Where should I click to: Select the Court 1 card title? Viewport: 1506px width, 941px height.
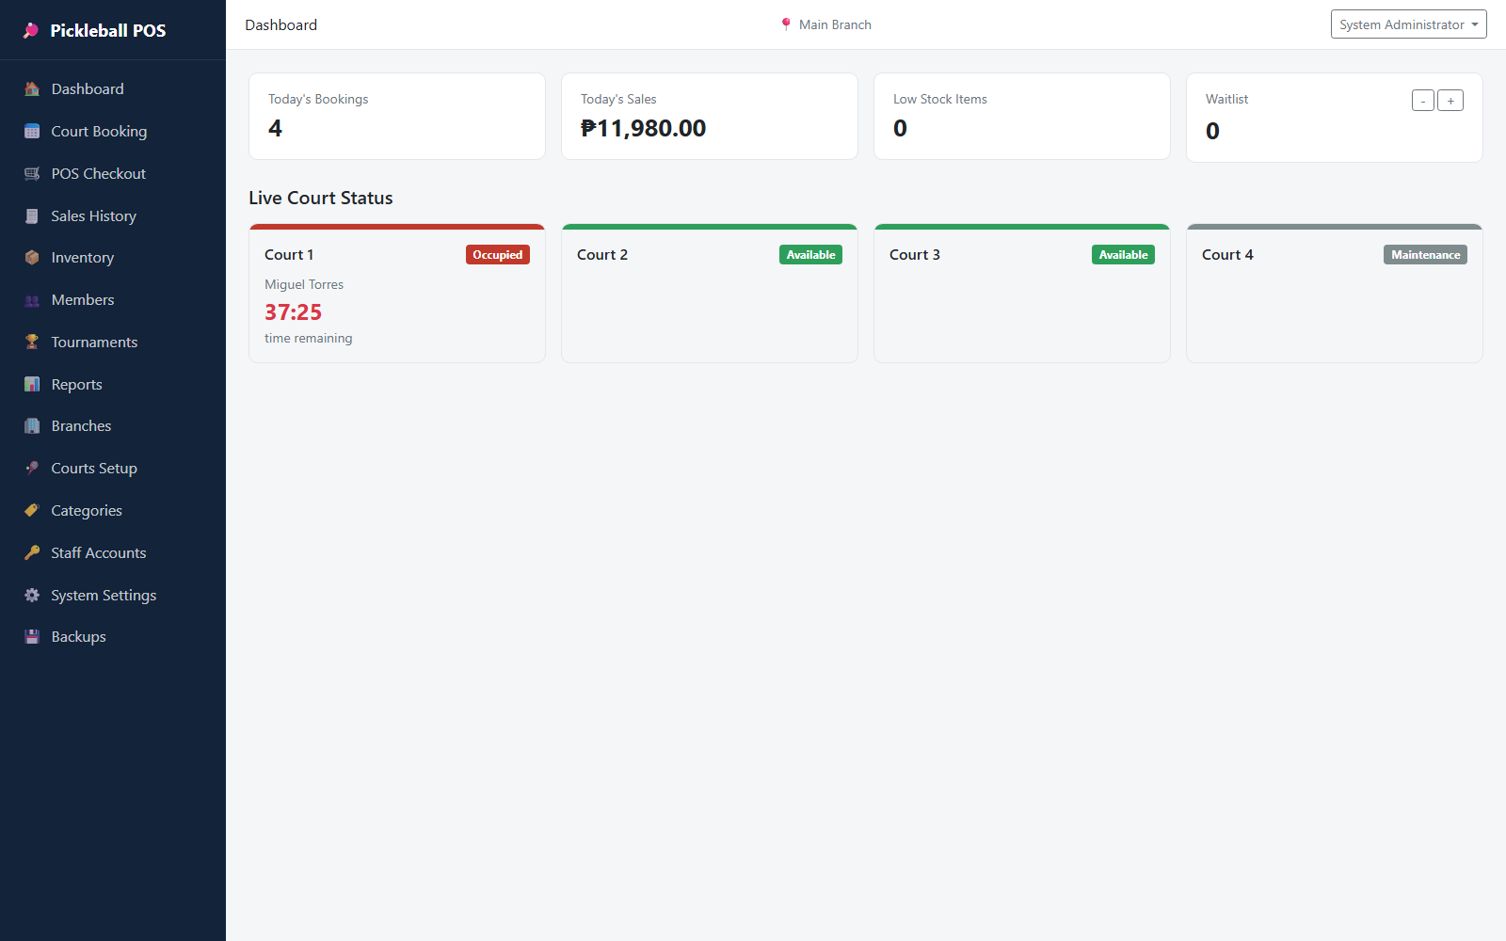[289, 255]
